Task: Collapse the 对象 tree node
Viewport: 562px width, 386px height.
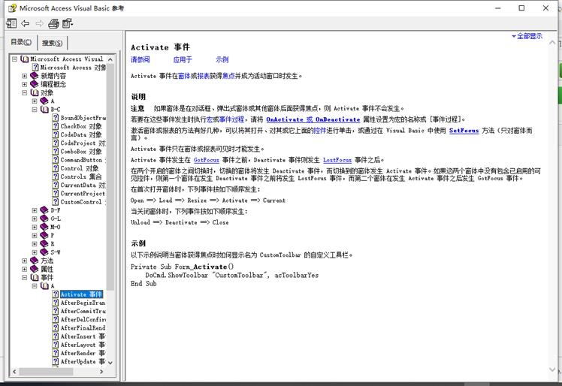Action: coord(24,92)
